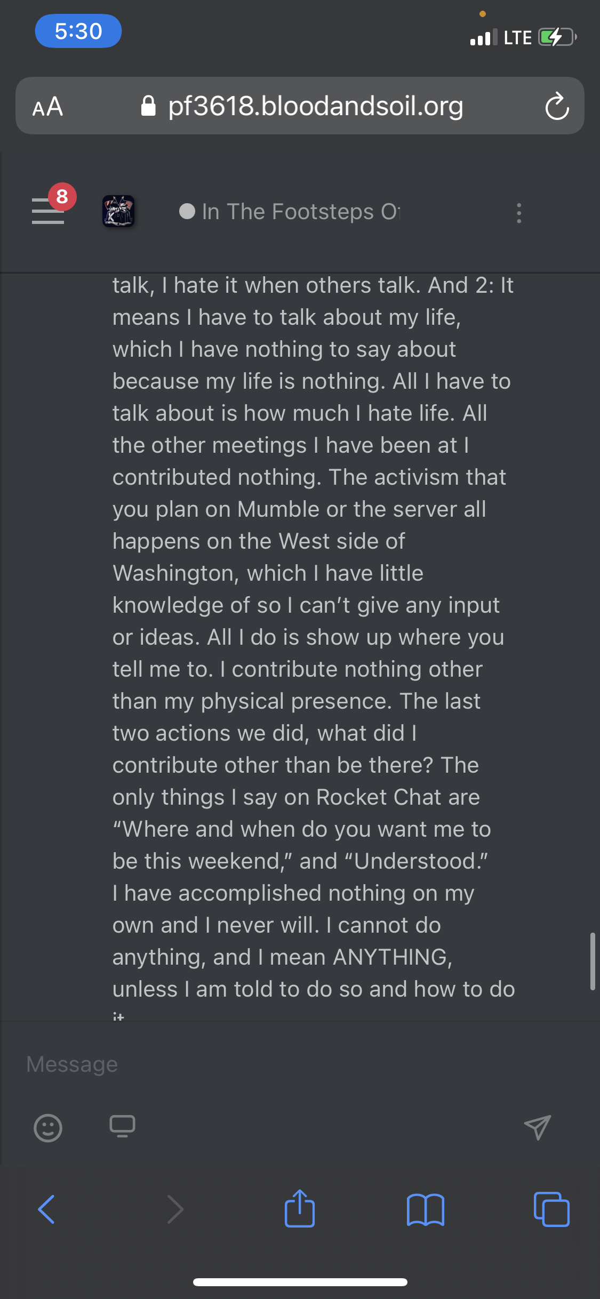
Task: Tap the channel avatar image
Action: 118,211
